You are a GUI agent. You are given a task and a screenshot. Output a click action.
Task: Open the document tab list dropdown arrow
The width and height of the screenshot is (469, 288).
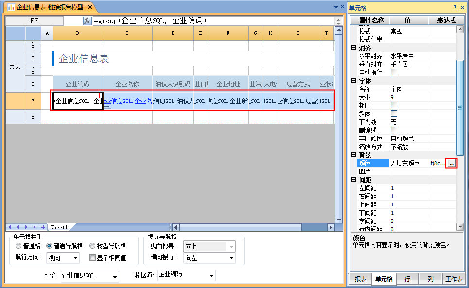[335, 7]
